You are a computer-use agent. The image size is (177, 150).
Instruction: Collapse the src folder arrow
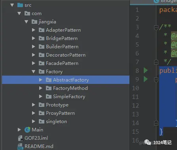pos(12,5)
